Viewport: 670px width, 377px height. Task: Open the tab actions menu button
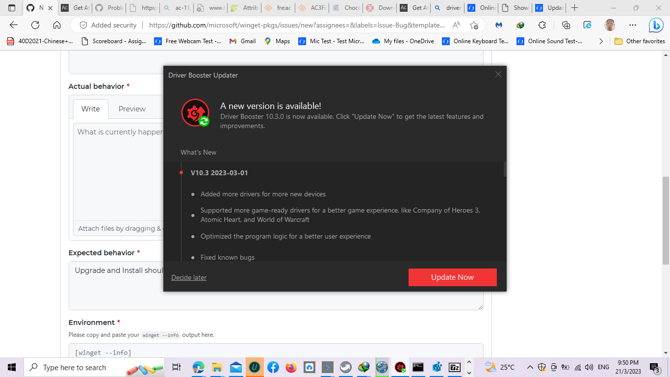(12, 8)
